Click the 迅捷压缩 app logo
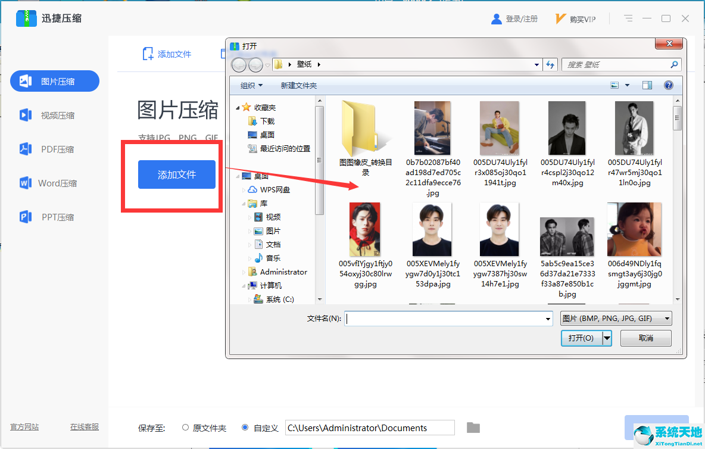Screen dimensions: 705x449 click(x=26, y=18)
